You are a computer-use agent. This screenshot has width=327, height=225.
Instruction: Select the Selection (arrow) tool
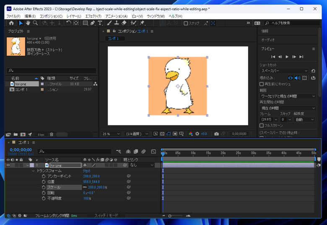pyautogui.click(x=21, y=23)
